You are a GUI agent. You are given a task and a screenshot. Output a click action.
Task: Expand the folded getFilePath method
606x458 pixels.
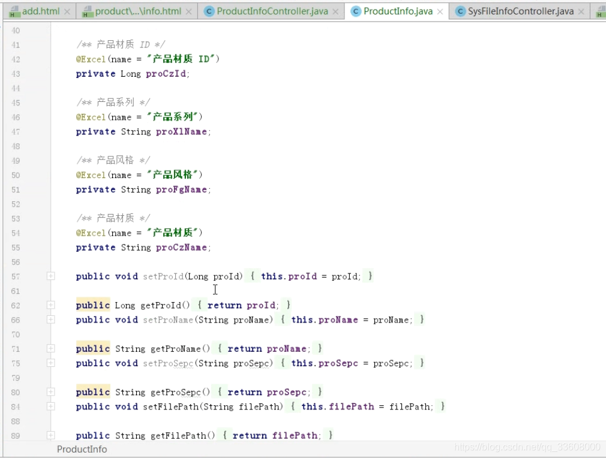tap(50, 435)
